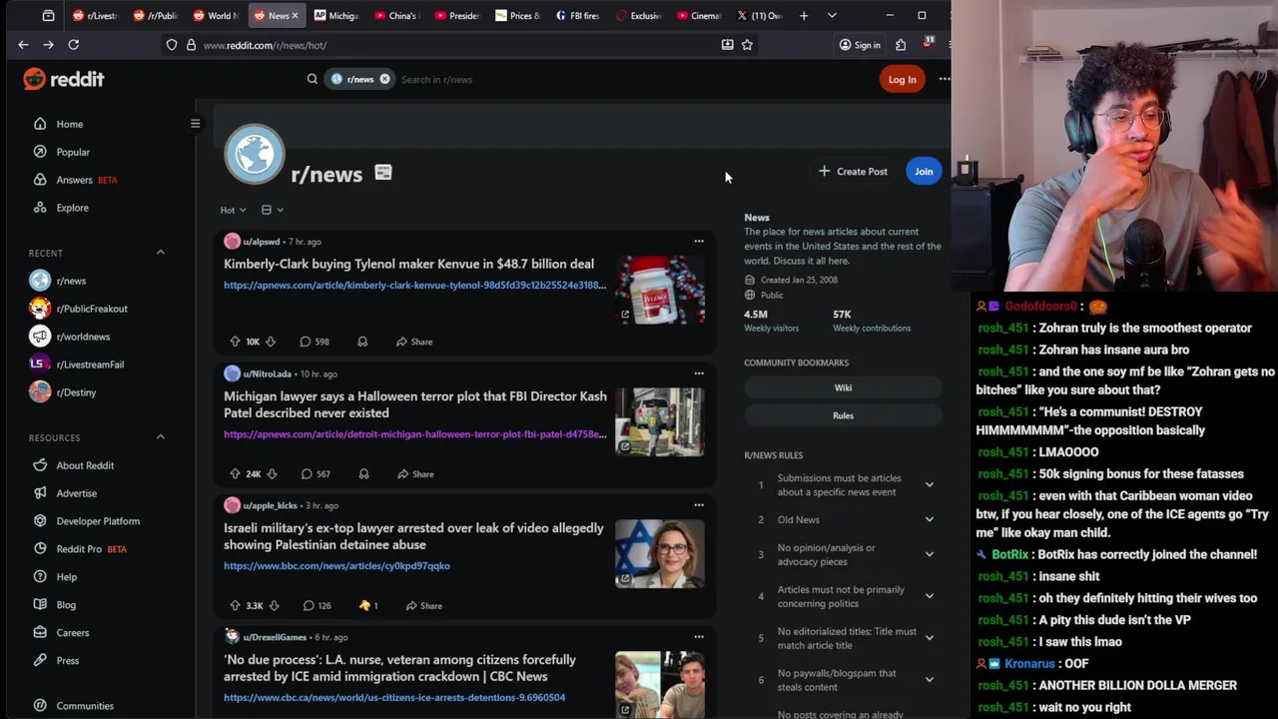Remove r/news search filter chip
The image size is (1278, 719).
[384, 79]
